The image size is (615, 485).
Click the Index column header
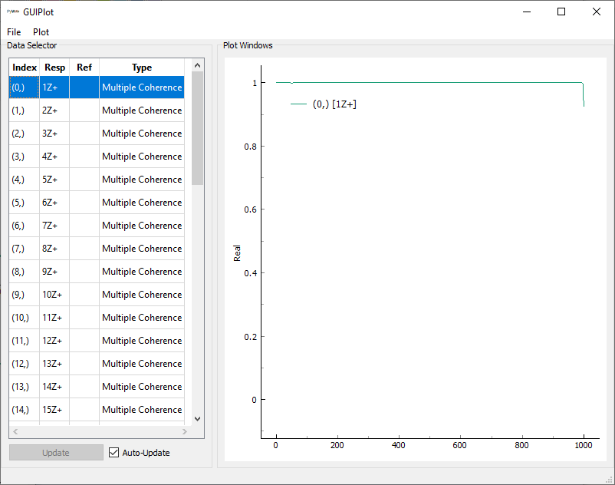pos(24,67)
